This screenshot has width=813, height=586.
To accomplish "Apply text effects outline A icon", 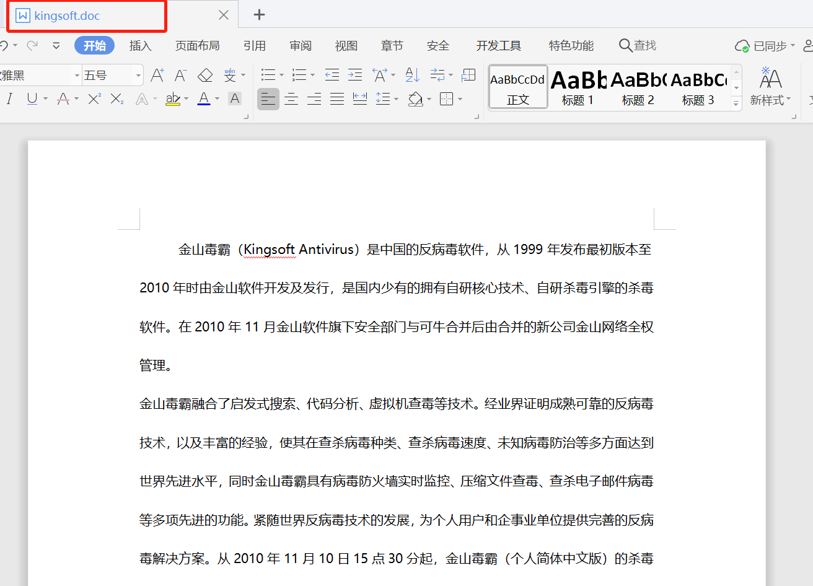I will coord(141,98).
